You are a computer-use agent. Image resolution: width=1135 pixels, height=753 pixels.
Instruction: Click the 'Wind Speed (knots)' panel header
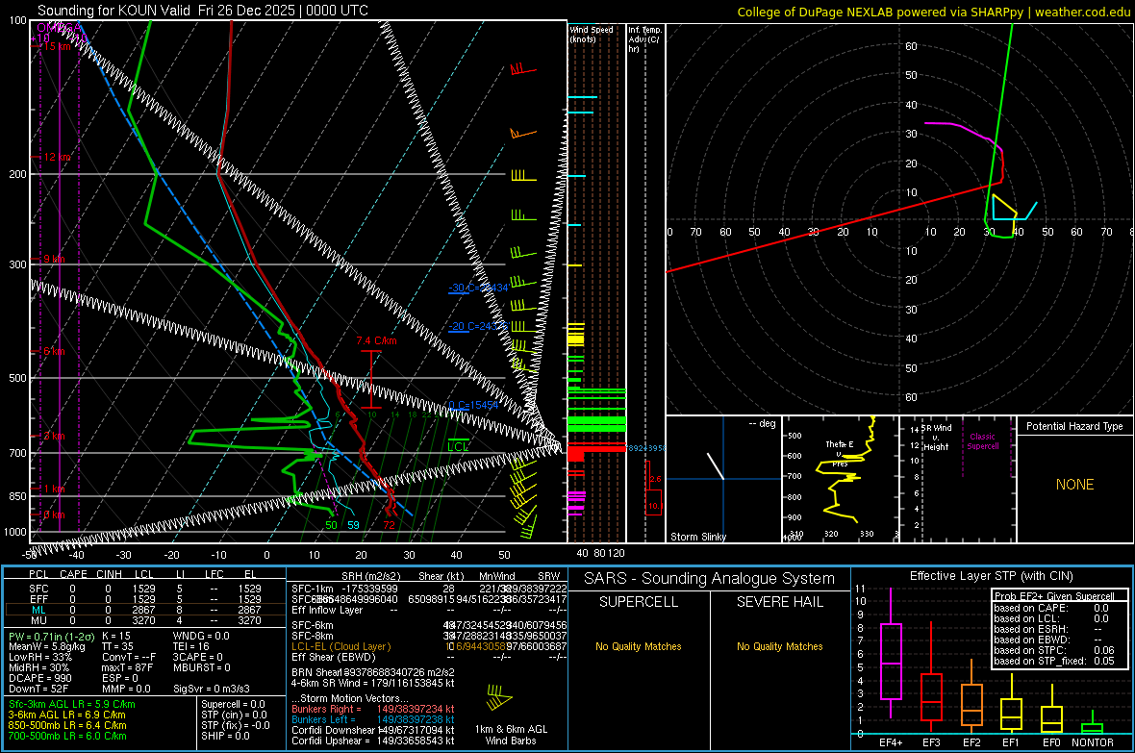592,34
